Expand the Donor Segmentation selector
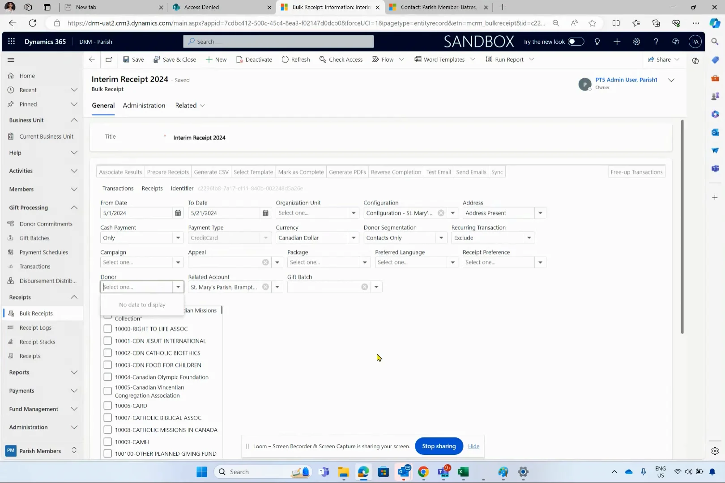 (441, 237)
